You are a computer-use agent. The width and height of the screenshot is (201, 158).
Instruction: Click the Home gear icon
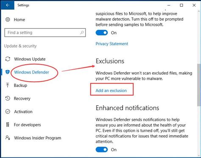click(x=8, y=19)
